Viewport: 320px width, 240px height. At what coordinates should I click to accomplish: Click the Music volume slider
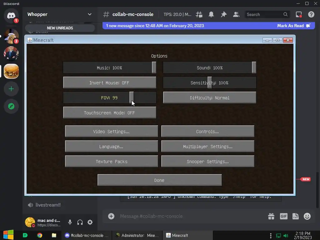pyautogui.click(x=110, y=68)
